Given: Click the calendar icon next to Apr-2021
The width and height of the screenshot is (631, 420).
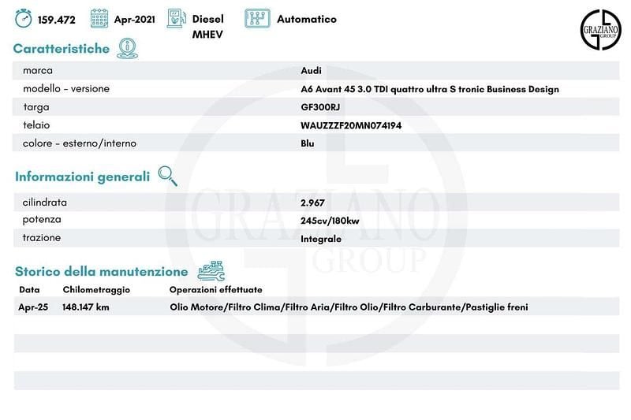Looking at the screenshot, I should coord(99,19).
